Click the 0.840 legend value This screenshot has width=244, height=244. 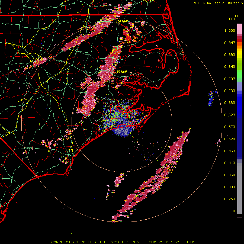click(x=230, y=67)
